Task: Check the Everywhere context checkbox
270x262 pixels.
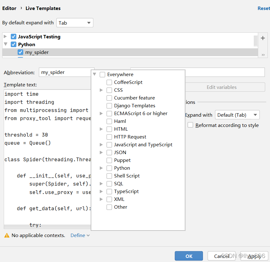Action: pos(102,75)
